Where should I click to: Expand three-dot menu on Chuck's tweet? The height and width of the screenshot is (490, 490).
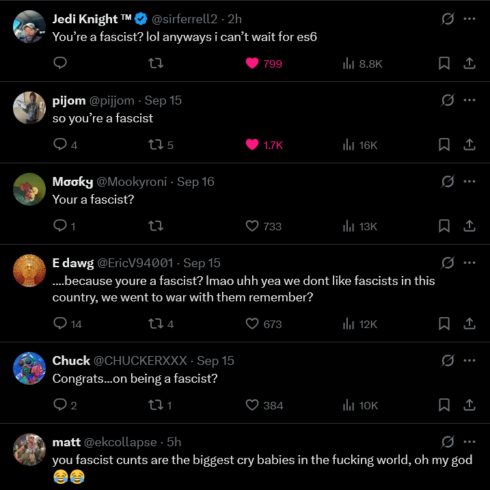pos(469,361)
